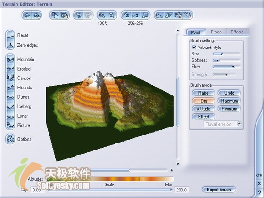Click the Flow slider handle

click(233, 67)
